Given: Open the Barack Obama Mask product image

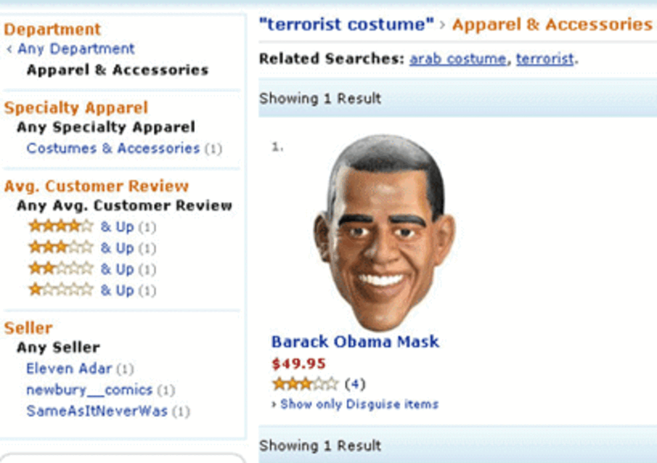Looking at the screenshot, I should point(384,233).
